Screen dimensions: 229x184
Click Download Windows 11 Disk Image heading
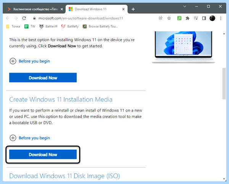pyautogui.click(x=65, y=176)
